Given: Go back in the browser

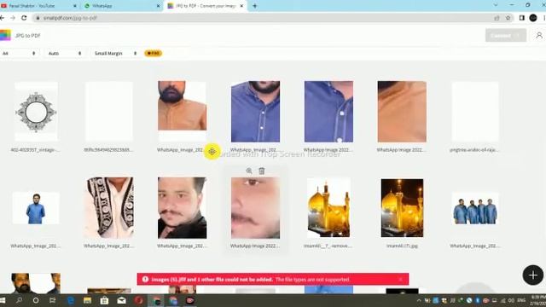Looking at the screenshot, I should [x=2, y=18].
